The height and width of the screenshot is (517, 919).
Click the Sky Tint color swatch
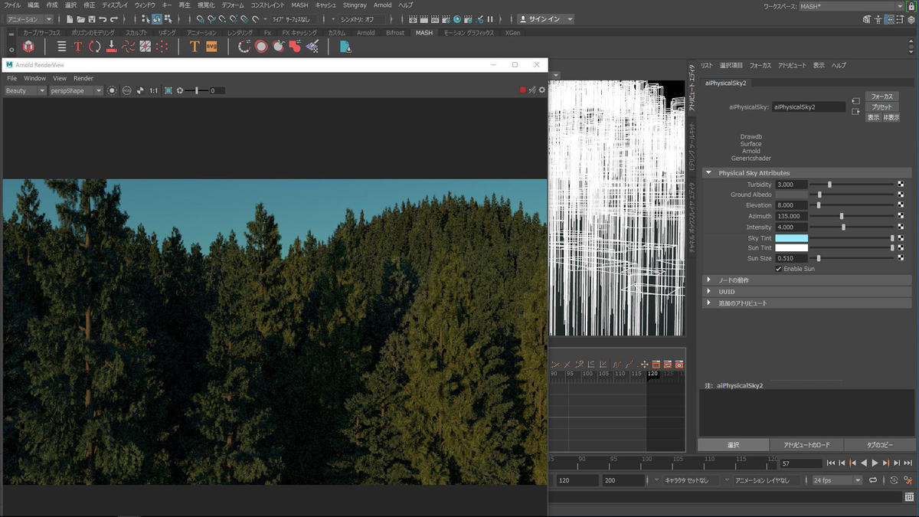tap(791, 238)
